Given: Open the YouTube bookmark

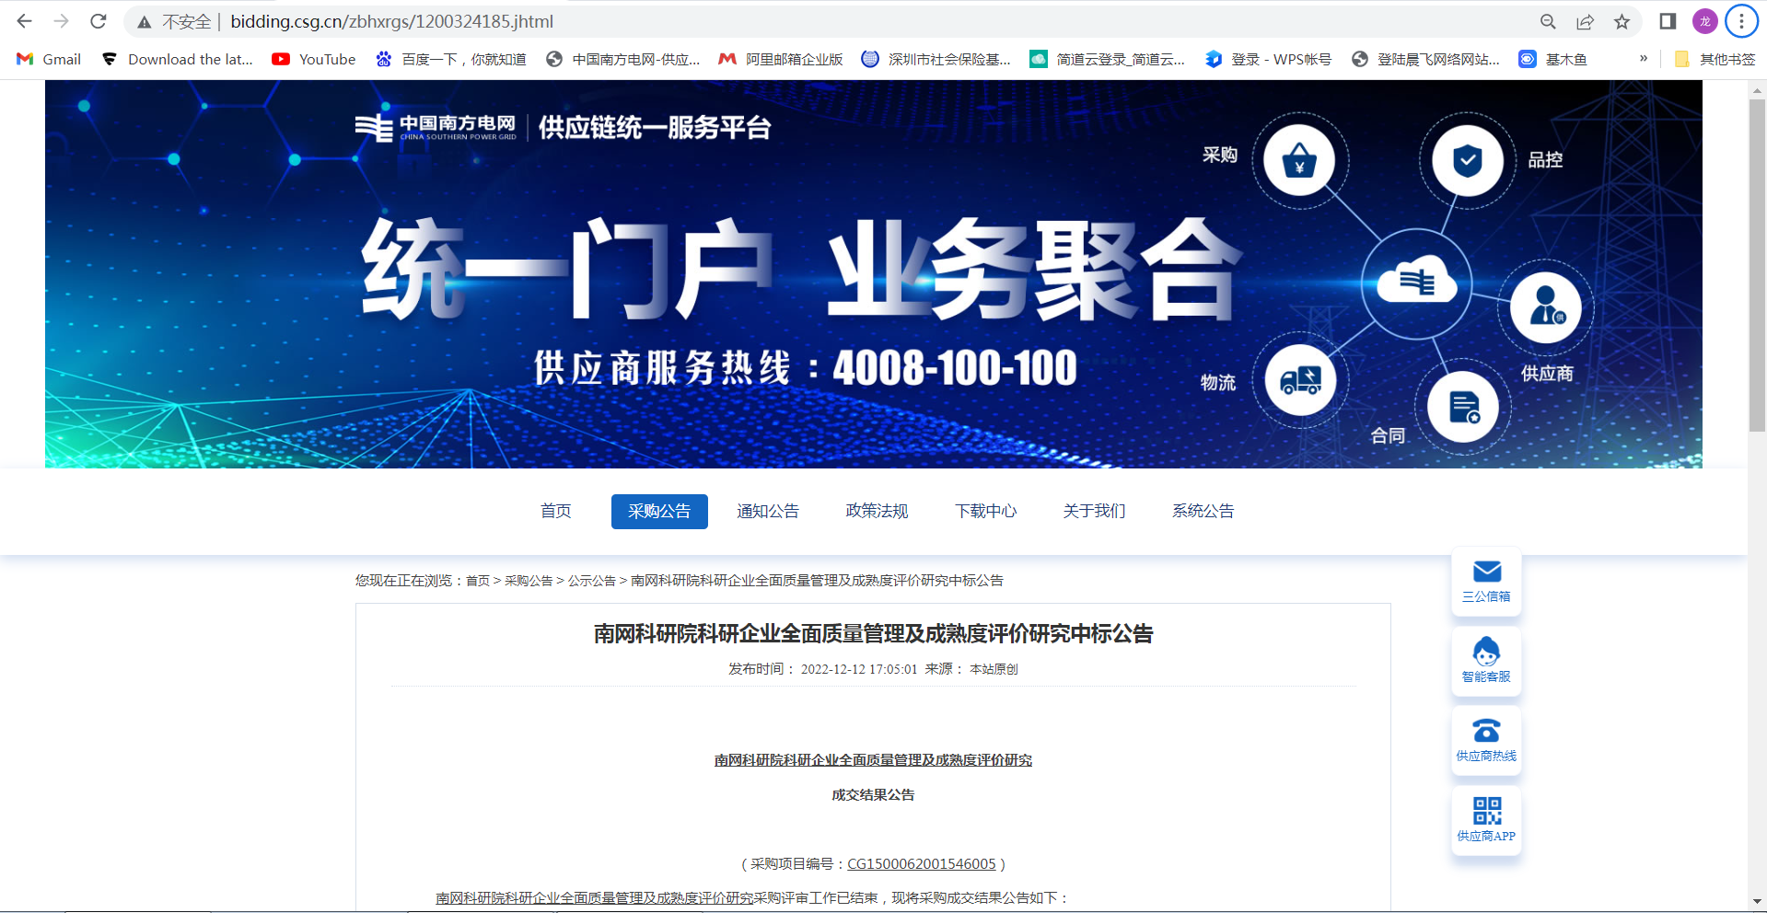Looking at the screenshot, I should 314,59.
